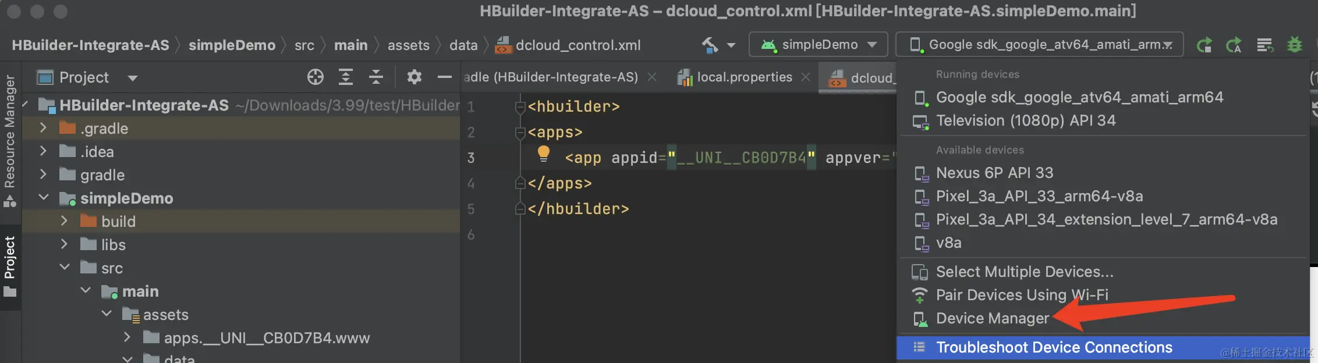Select running device Google sdk_google_atv64_amati_arm64
The width and height of the screenshot is (1318, 363).
[1103, 97]
